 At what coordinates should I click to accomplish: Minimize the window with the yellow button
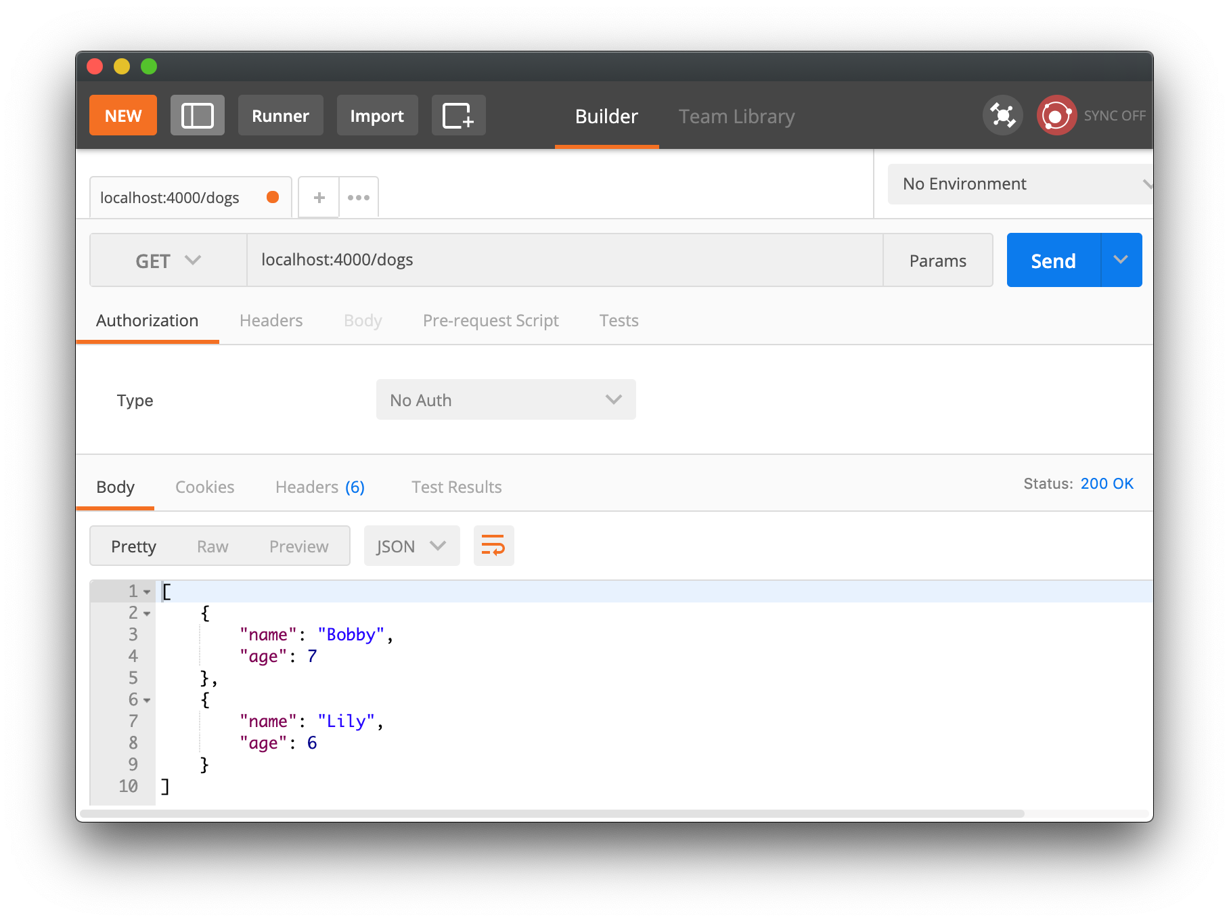pos(122,66)
